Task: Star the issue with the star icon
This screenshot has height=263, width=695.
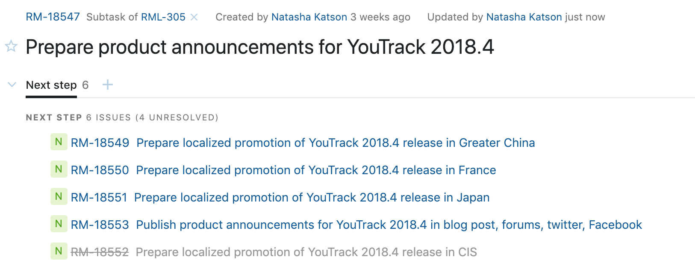Action: click(11, 46)
